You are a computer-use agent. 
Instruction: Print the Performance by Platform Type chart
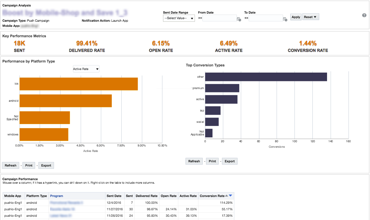pos(29,165)
